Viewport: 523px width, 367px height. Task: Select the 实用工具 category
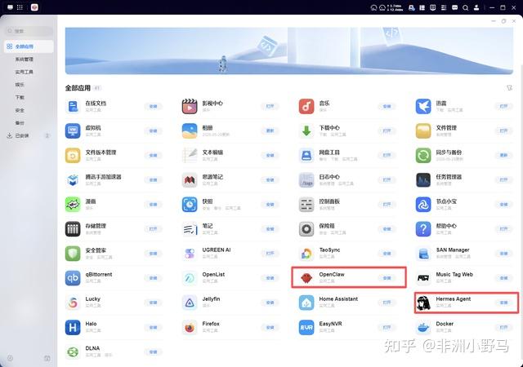tap(24, 72)
